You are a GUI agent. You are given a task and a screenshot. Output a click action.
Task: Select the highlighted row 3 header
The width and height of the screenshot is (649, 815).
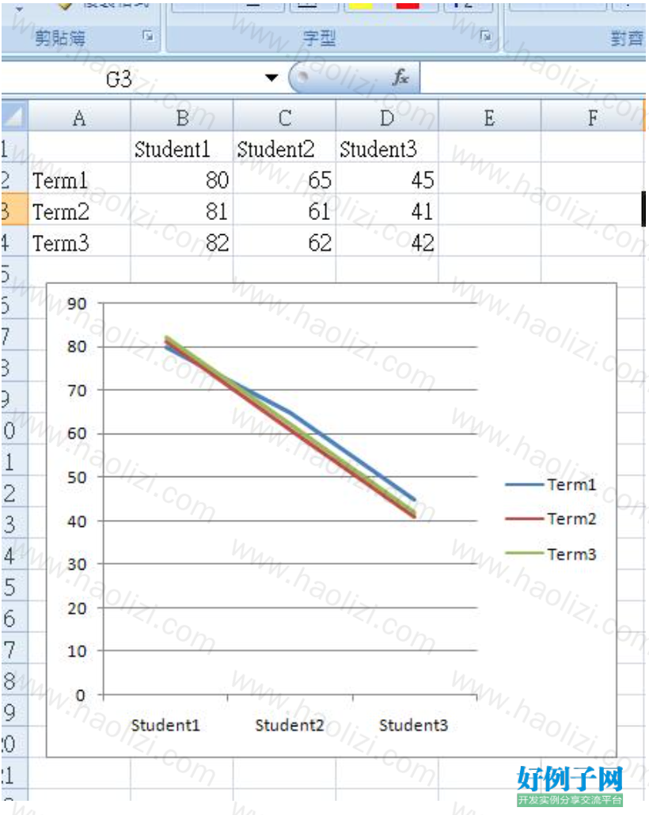click(14, 210)
